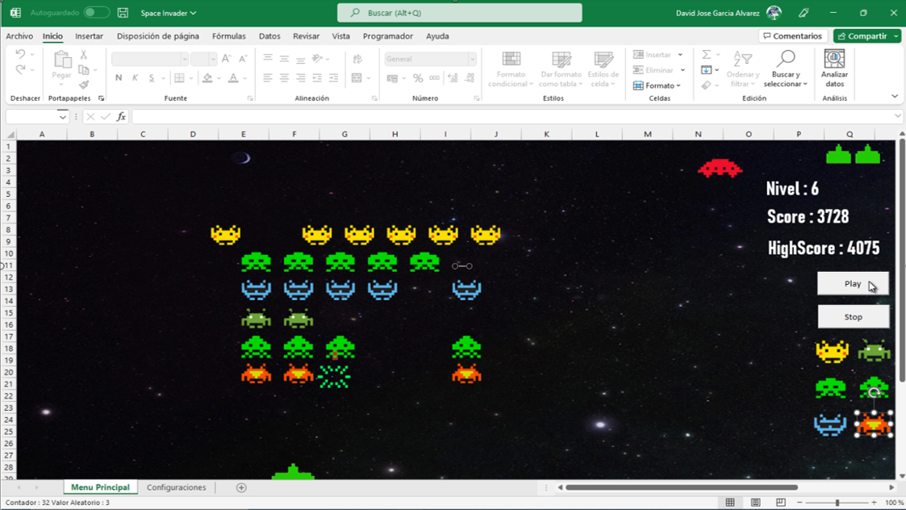The width and height of the screenshot is (906, 510).
Task: Click the zoom slider handle
Action: (837, 503)
